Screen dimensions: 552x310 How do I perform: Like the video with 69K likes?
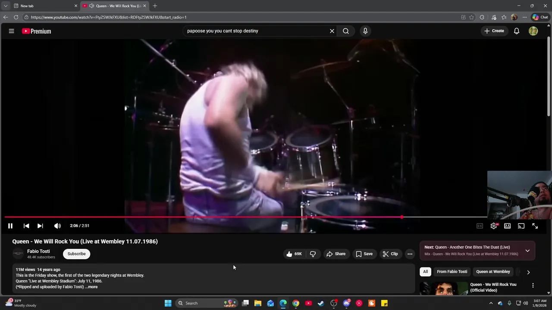[x=294, y=254]
